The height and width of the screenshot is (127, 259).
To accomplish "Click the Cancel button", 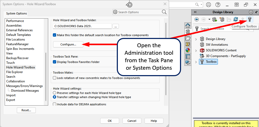I will [132, 121].
